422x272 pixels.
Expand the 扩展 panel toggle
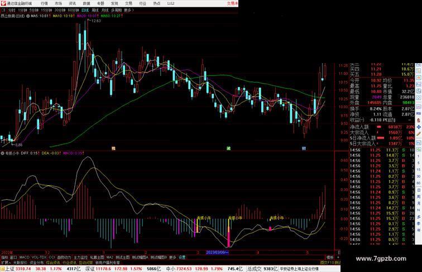(x=6, y=263)
